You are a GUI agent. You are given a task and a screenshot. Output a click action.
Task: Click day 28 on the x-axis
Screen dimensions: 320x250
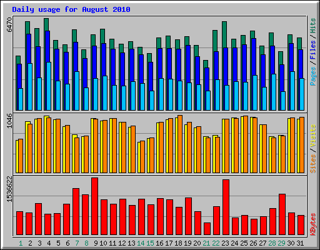pos(272,243)
